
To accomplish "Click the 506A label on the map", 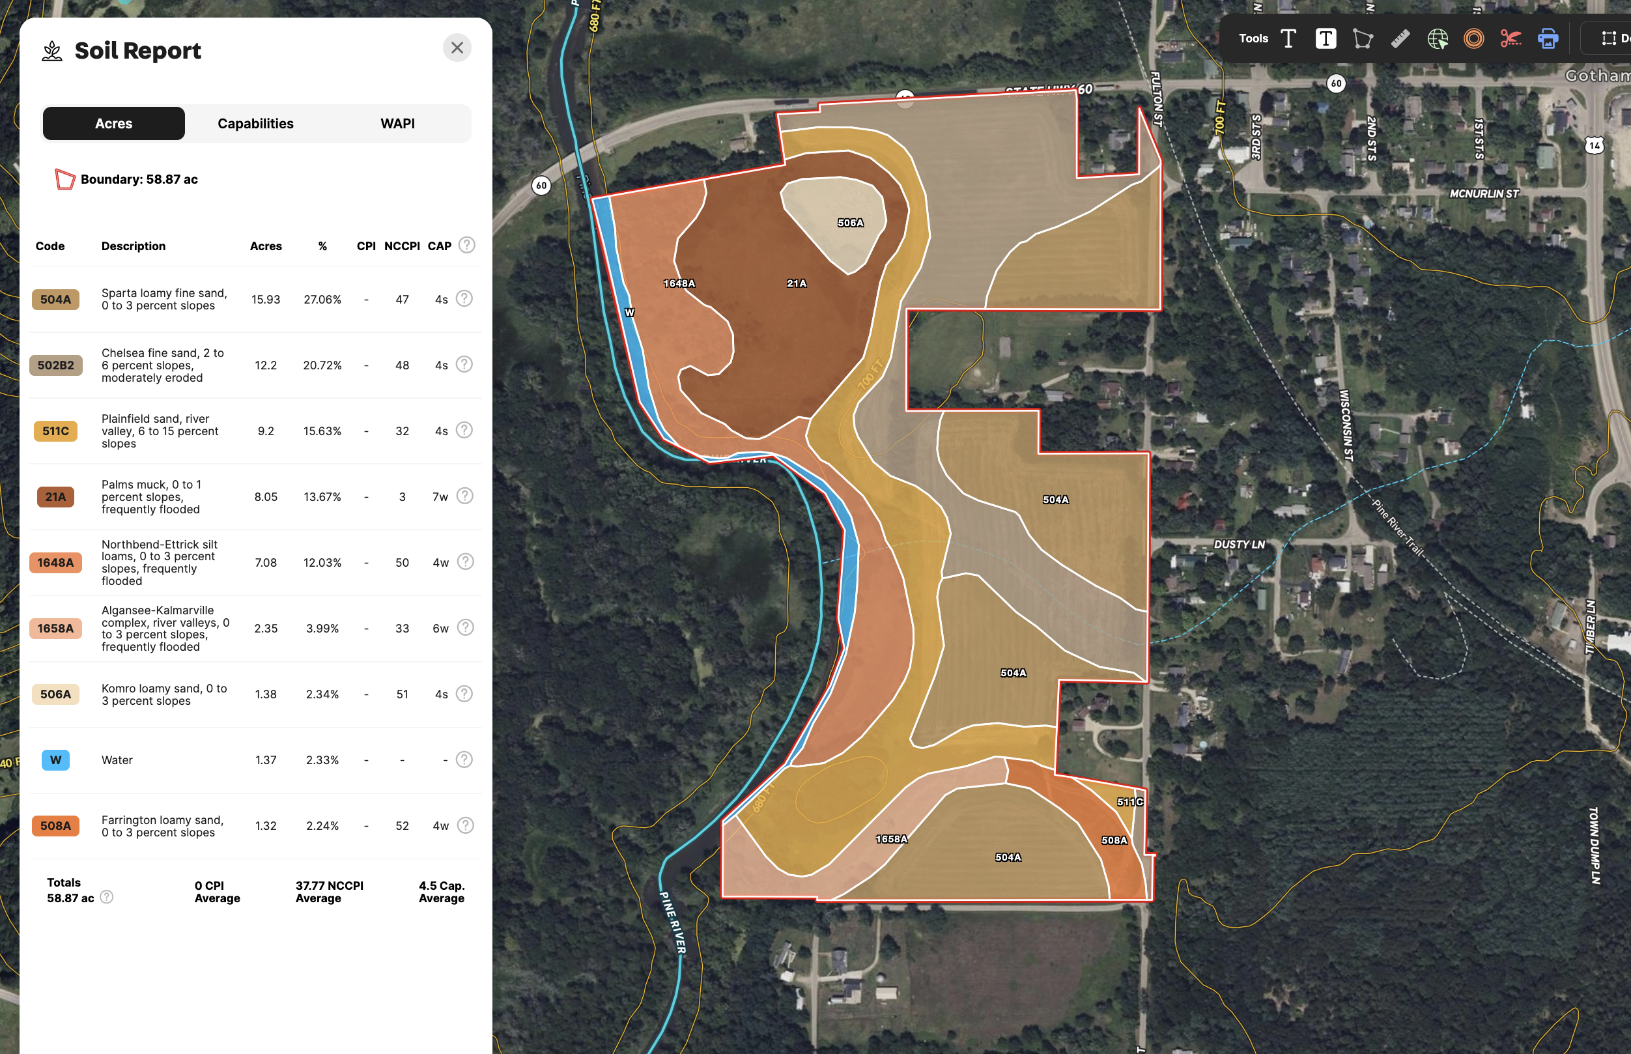I will click(x=851, y=223).
